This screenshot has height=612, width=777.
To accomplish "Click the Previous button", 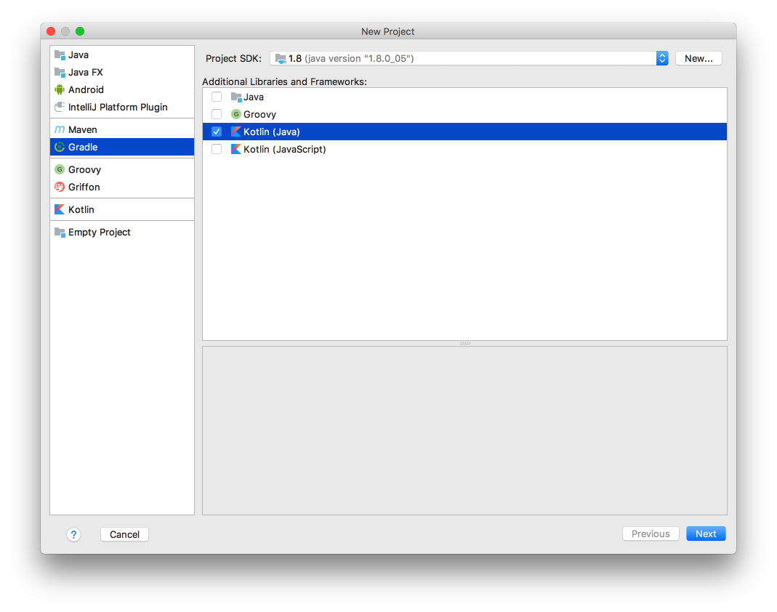I will pyautogui.click(x=651, y=534).
